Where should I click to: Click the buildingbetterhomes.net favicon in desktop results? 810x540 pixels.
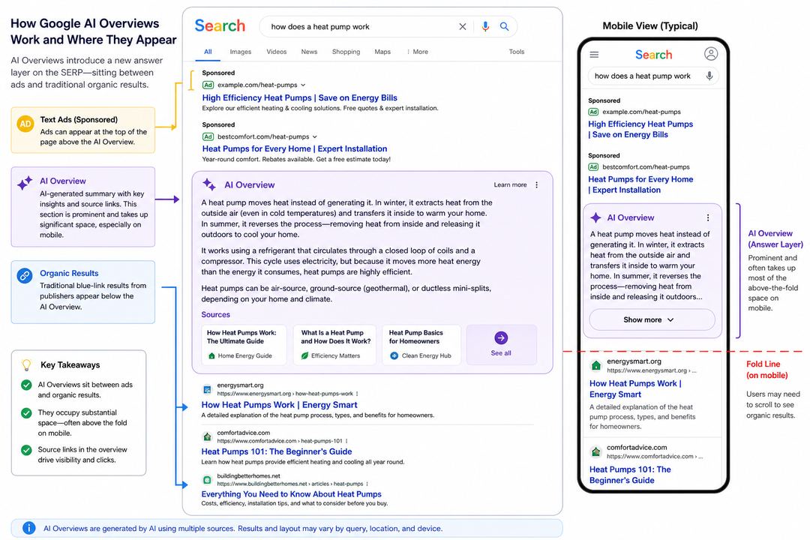point(207,479)
